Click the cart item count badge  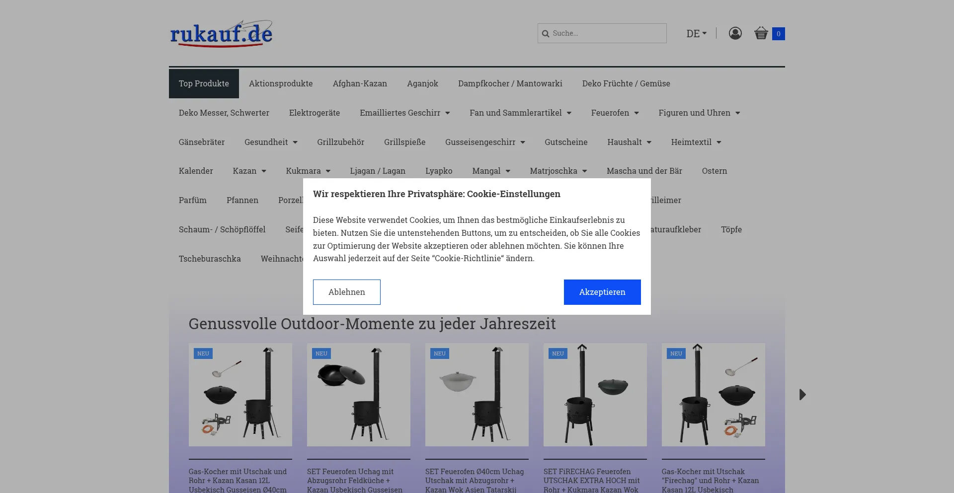click(778, 34)
